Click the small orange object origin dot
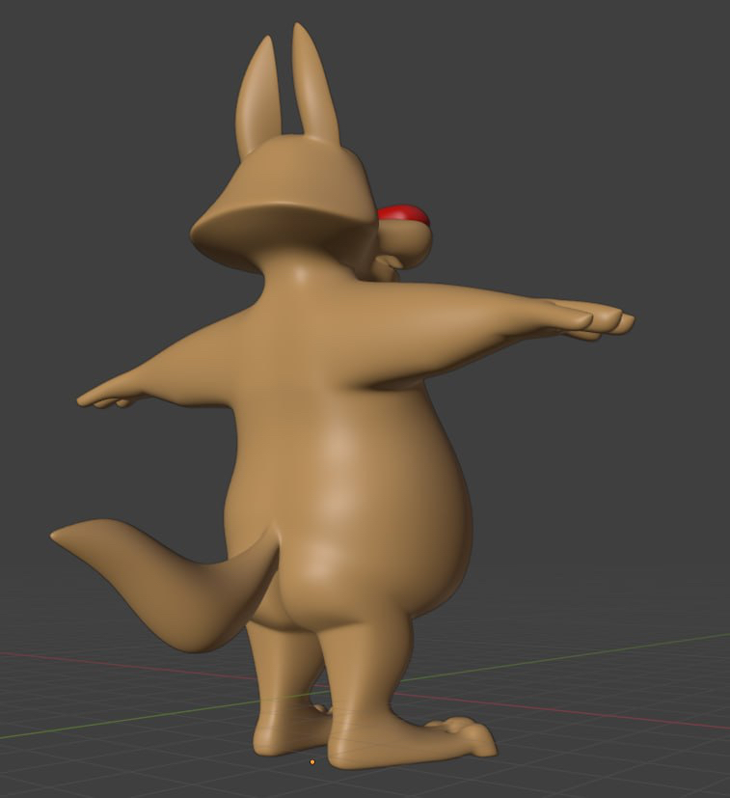The width and height of the screenshot is (730, 798). pyautogui.click(x=311, y=762)
